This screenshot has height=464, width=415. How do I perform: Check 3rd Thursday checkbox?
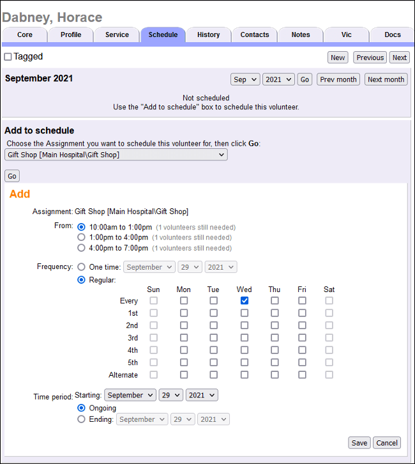[275, 338]
